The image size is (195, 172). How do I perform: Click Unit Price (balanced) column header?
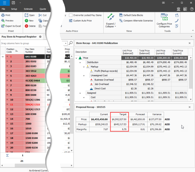129,52
